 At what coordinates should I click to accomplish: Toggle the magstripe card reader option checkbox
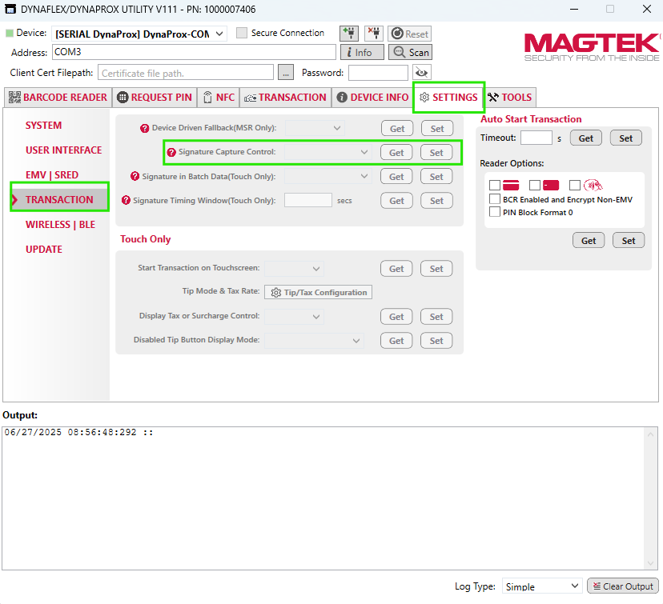[x=495, y=185]
